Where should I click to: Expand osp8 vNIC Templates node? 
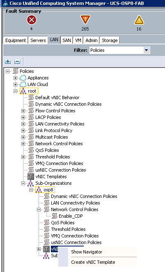(39, 249)
